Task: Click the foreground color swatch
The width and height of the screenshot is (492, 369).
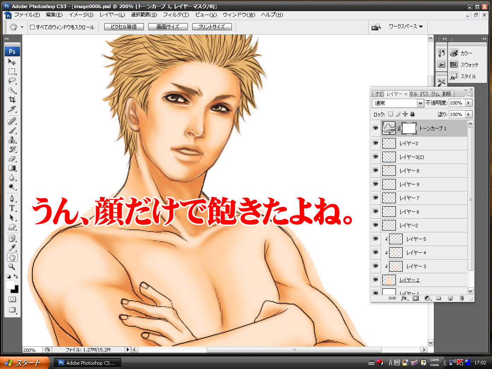Action: coord(10,285)
